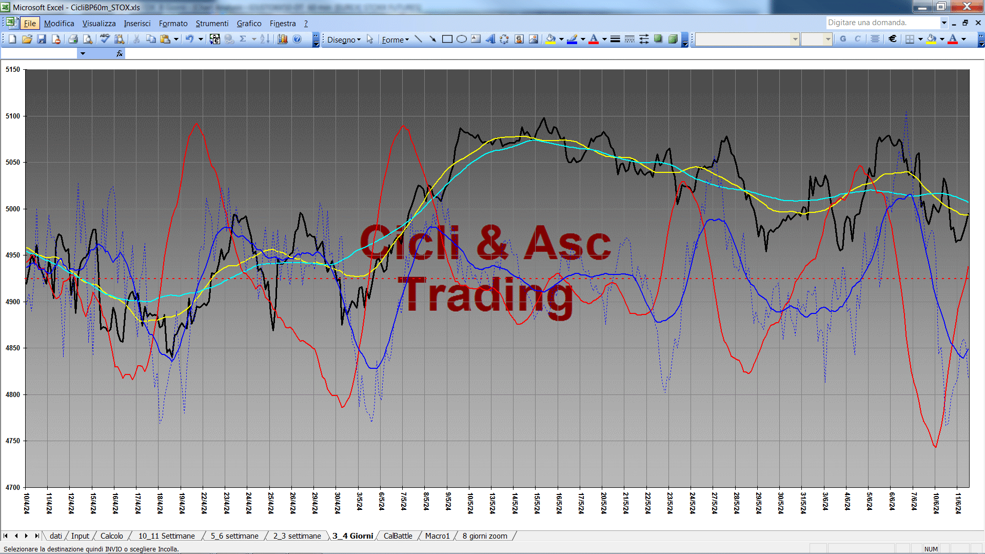Open the Disegno drawing menu
This screenshot has height=554, width=985.
click(x=344, y=39)
